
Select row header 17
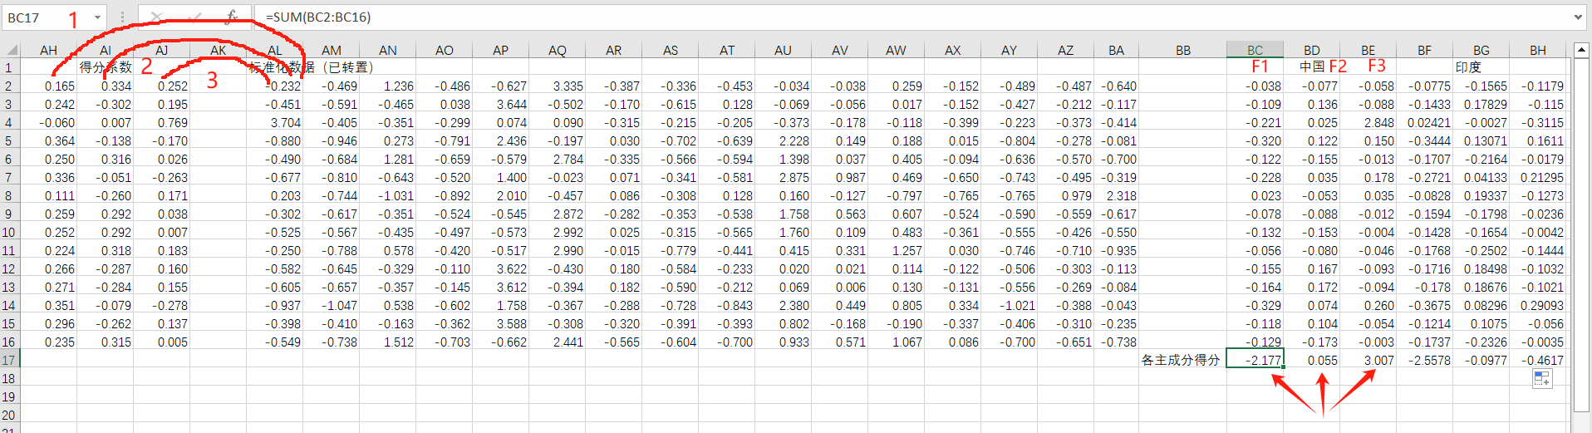8,360
